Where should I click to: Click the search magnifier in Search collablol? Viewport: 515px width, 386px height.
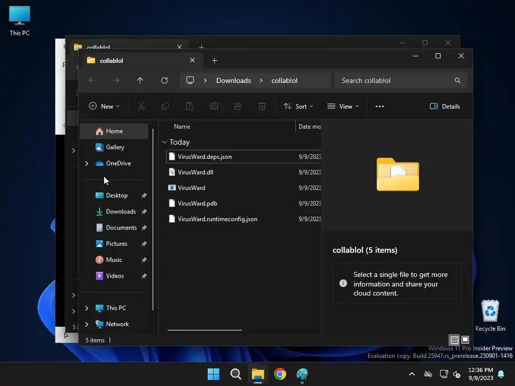[x=458, y=80]
